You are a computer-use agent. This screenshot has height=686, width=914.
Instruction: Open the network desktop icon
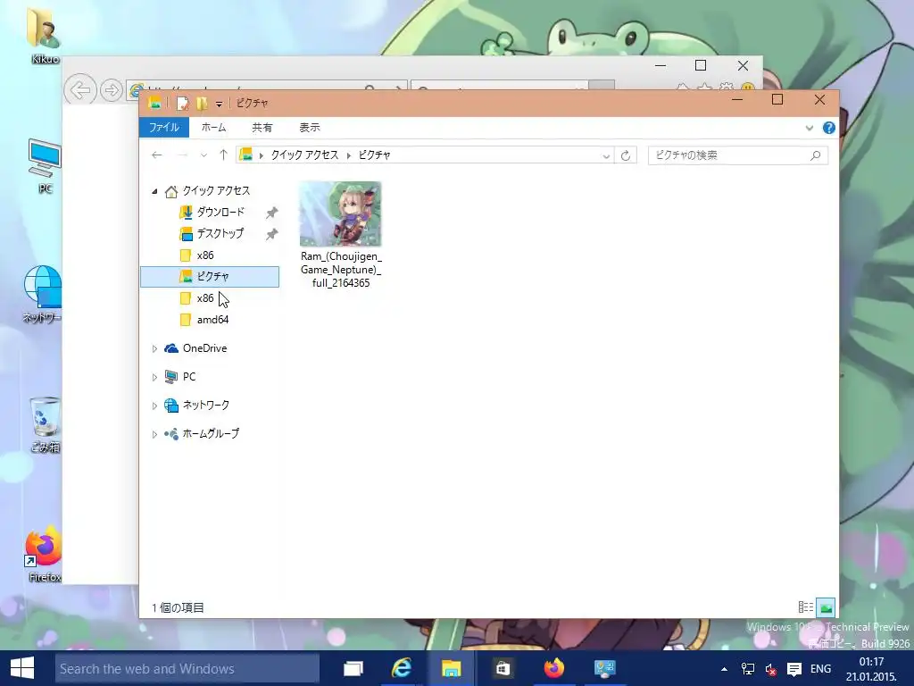[42, 293]
